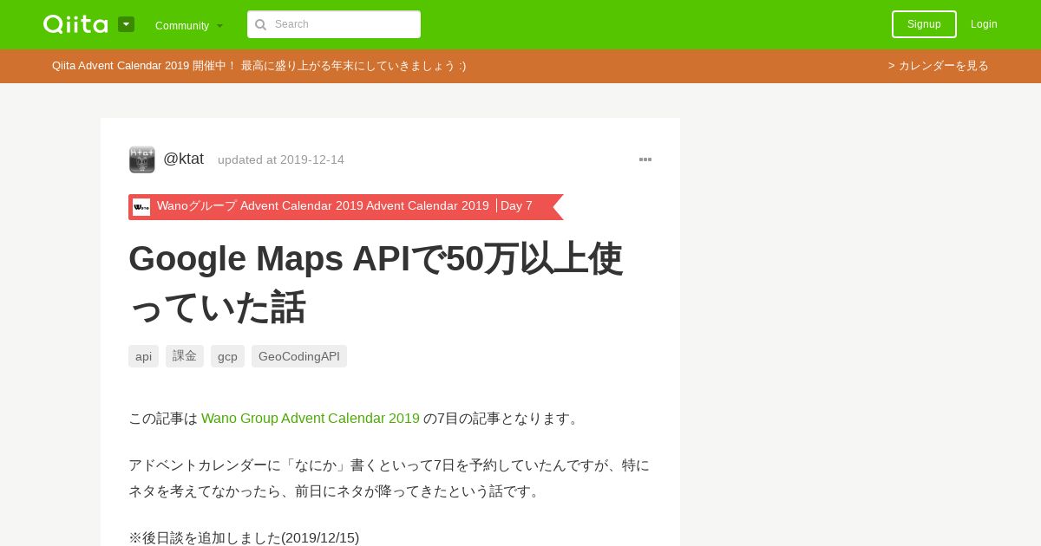
Task: Click the updated at 2019-12-14 text
Action: coord(281,159)
